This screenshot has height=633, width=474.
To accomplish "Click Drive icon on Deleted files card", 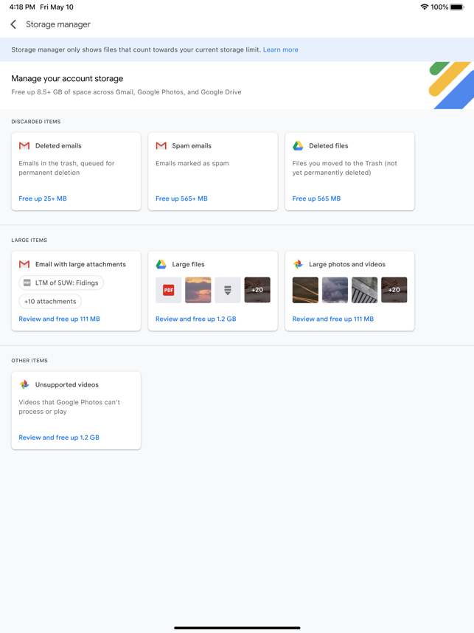I will [x=298, y=146].
